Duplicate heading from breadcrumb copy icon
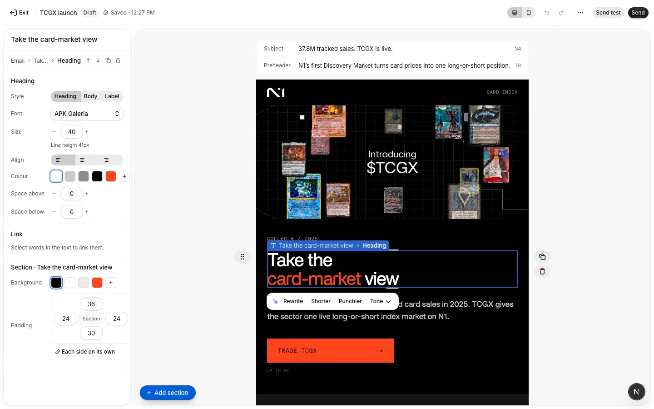 pyautogui.click(x=108, y=60)
